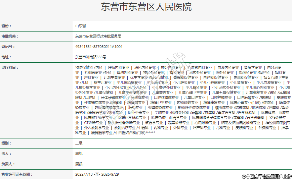The height and width of the screenshot is (179, 292).
Task: Click the 本图由平台注册用户上传 watermark notice
Action: [266, 176]
